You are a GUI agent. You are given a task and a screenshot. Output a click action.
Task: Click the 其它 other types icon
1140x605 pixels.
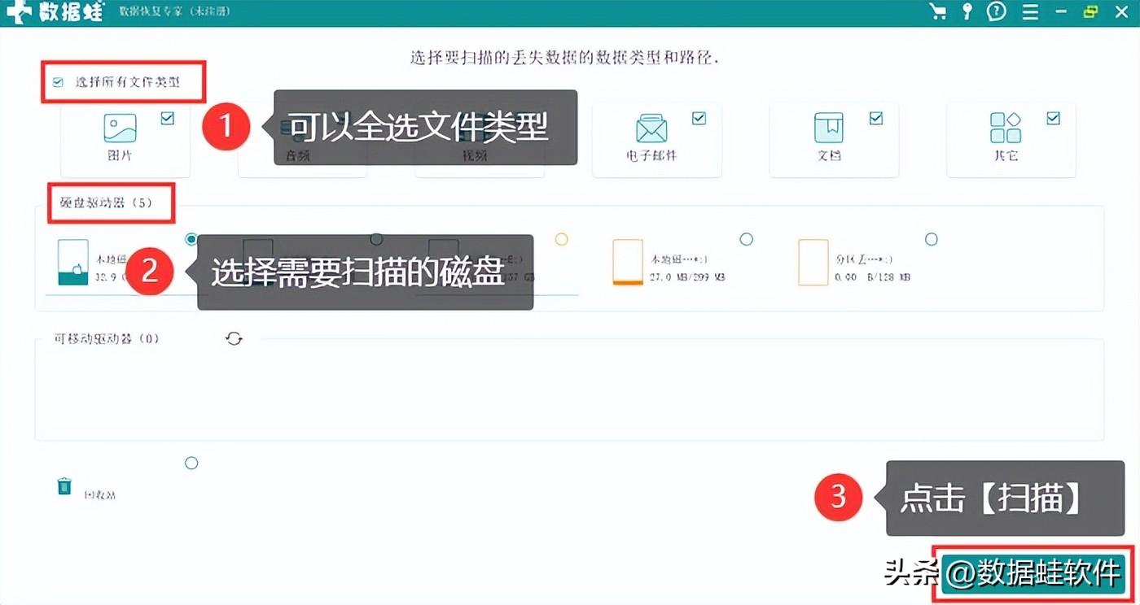coord(1006,128)
